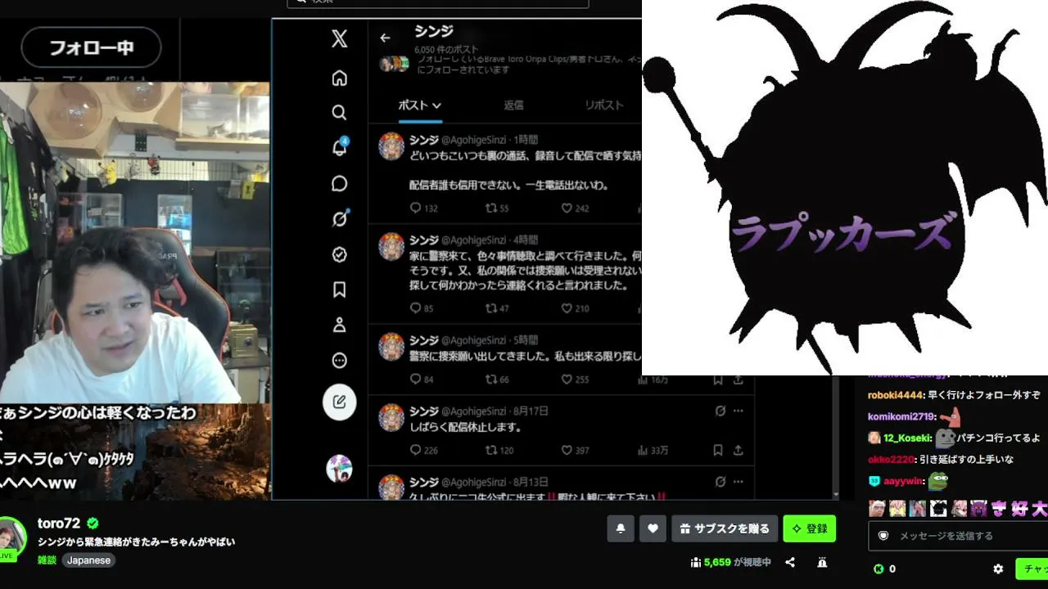Click the report siren icon
The image size is (1048, 589).
[822, 563]
